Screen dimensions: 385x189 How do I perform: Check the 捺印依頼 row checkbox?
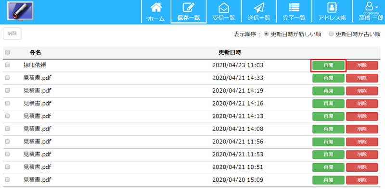7,65
